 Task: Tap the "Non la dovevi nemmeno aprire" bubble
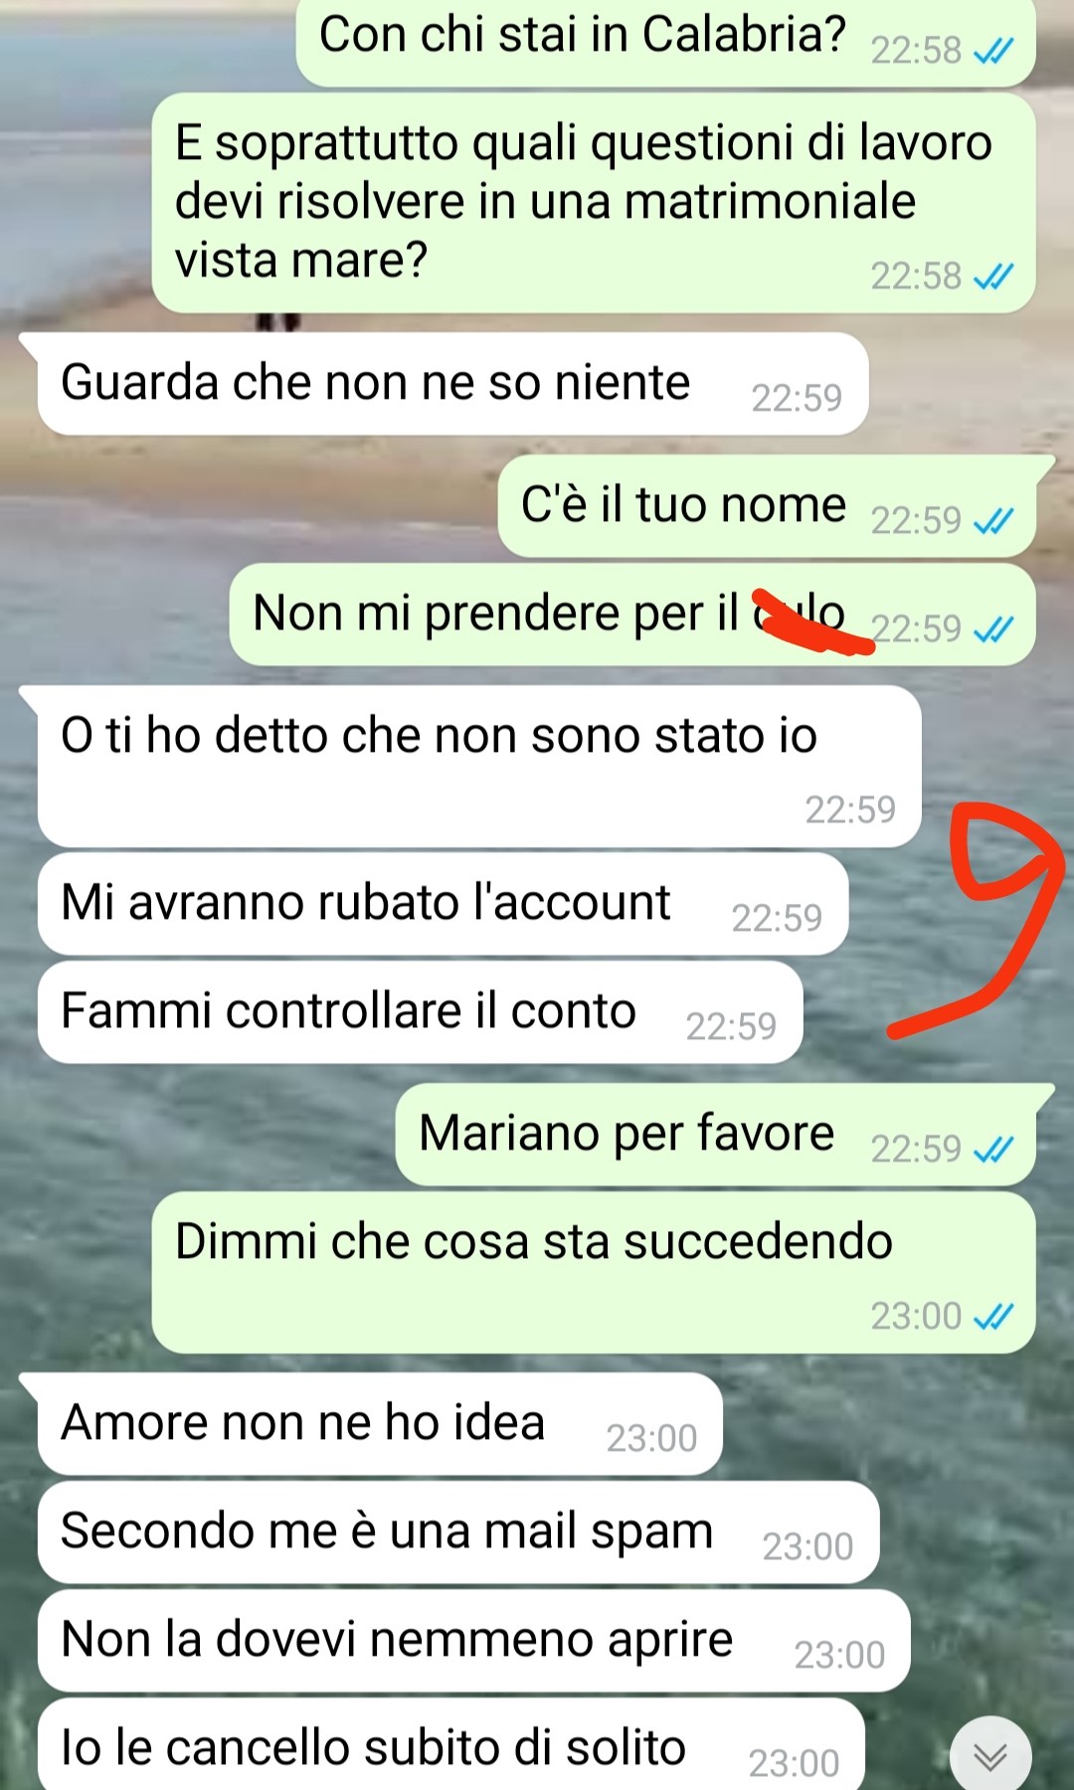coord(474,1641)
